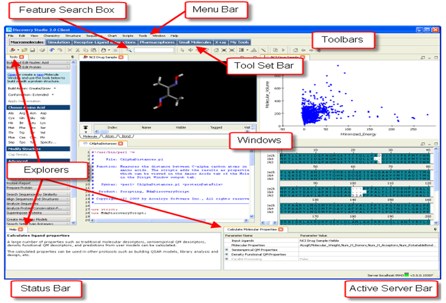
Task: Choose the Ala amino acid
Action: click(x=11, y=113)
